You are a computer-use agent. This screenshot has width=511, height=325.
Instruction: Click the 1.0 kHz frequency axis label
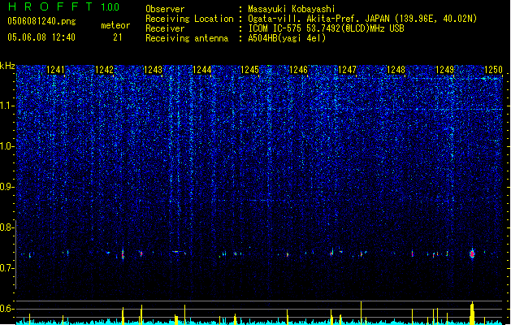tap(7, 146)
